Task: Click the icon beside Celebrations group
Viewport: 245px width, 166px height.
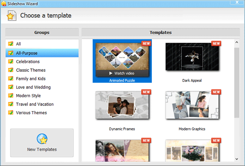Action: point(11,62)
